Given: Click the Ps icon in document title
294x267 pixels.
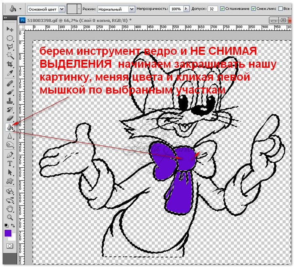Looking at the screenshot, I should click(22, 20).
